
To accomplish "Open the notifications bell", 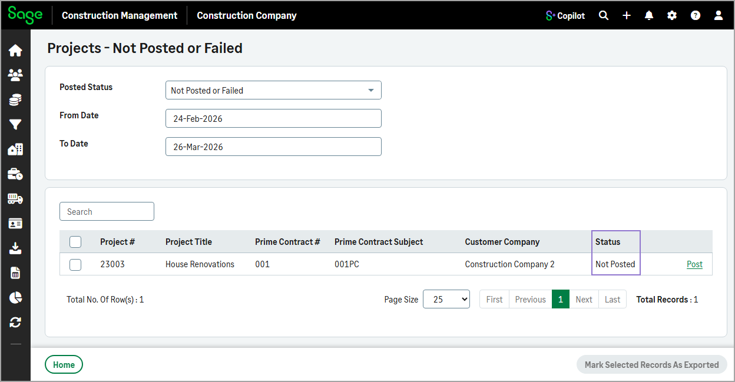I will point(649,15).
